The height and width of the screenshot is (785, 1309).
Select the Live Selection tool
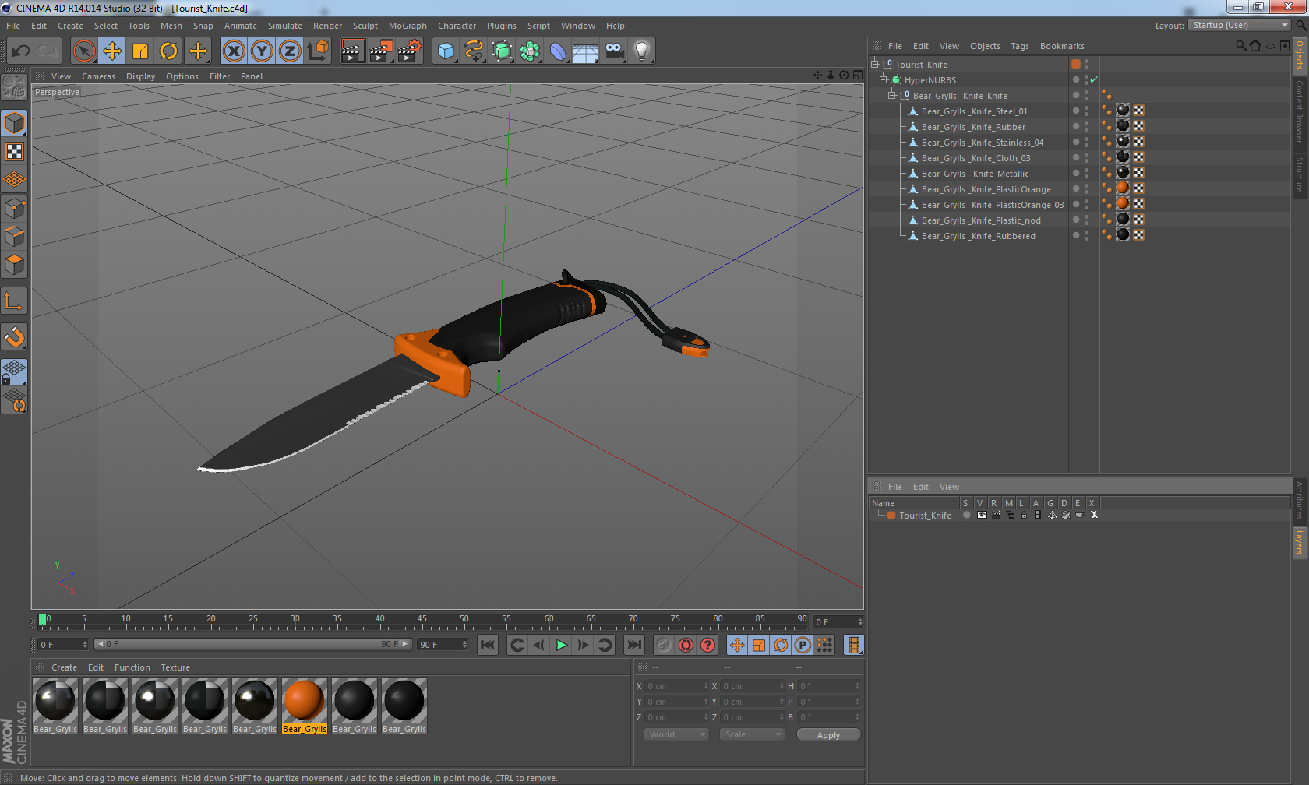point(83,51)
